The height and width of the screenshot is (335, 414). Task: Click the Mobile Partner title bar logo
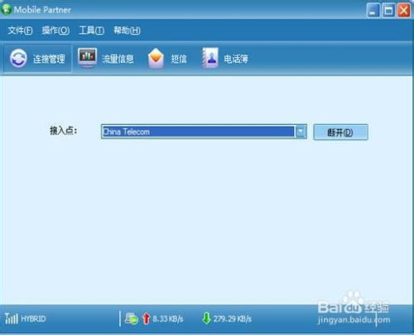coord(6,9)
